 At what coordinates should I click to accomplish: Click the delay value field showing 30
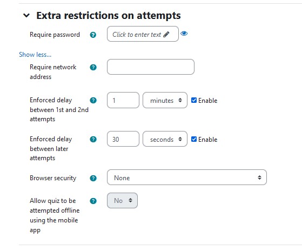(123, 139)
